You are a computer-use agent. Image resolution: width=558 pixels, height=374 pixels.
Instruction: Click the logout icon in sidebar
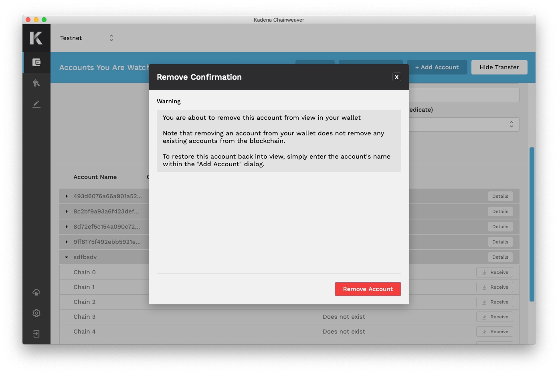(x=36, y=334)
